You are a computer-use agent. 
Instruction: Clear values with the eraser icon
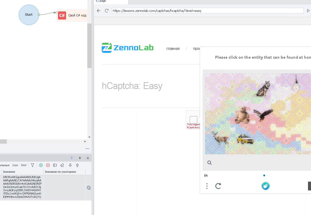click(62, 165)
